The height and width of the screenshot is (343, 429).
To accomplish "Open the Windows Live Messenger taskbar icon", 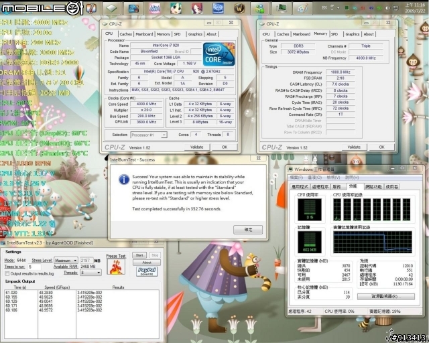I will tap(259, 9).
